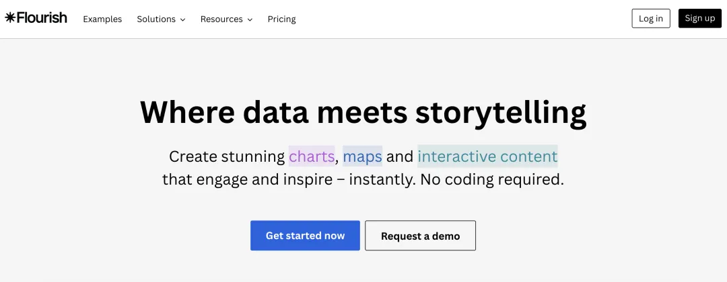The height and width of the screenshot is (282, 727).
Task: Select the blue highlighted "maps" word
Action: [362, 156]
